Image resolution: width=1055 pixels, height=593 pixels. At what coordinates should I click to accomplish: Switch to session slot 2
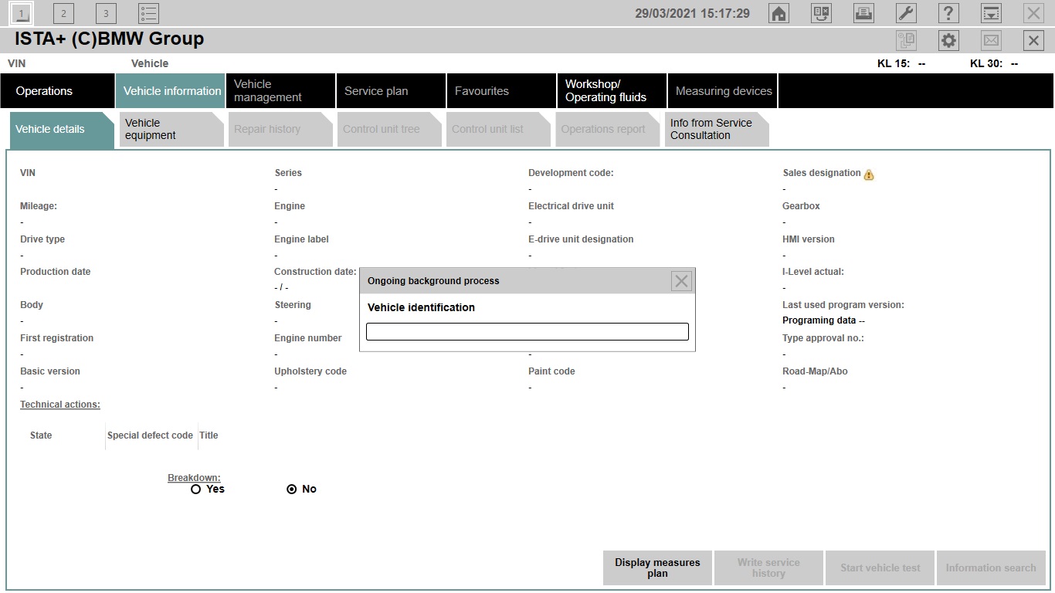(63, 13)
